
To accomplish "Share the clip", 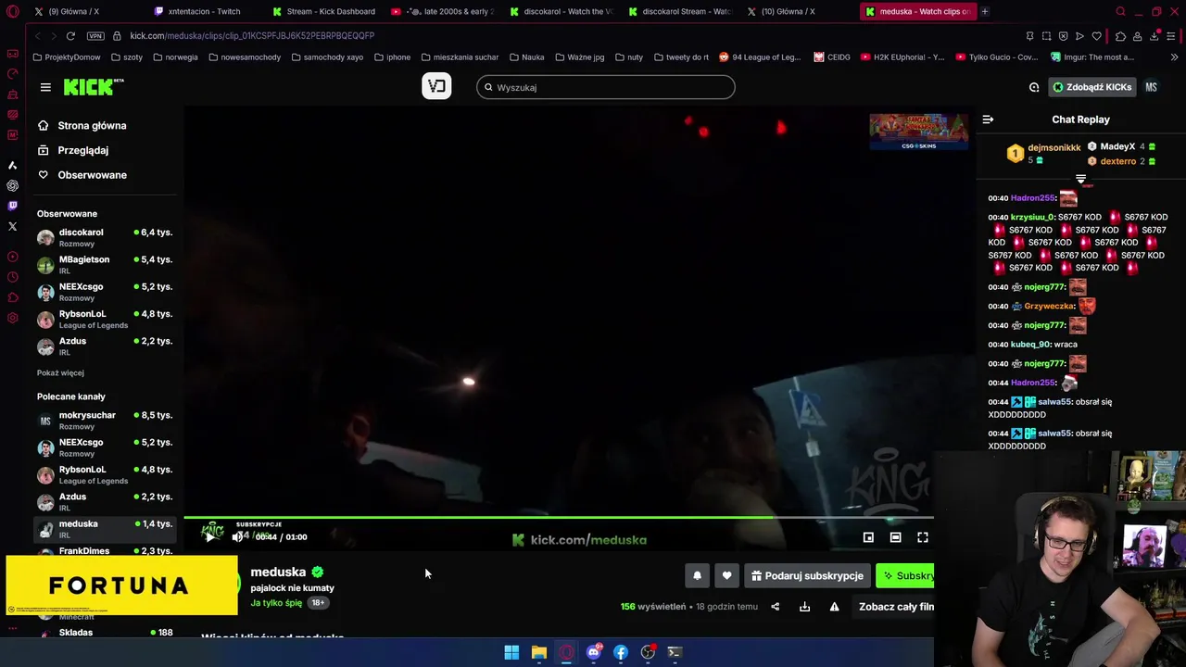I will (x=775, y=607).
